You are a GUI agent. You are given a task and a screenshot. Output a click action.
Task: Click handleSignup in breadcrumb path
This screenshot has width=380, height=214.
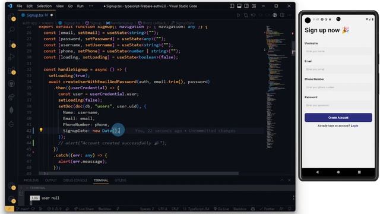[x=120, y=23]
